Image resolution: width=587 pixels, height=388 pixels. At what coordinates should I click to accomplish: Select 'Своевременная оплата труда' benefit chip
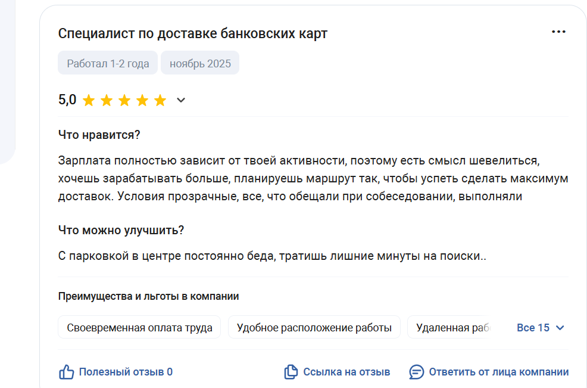tap(139, 328)
